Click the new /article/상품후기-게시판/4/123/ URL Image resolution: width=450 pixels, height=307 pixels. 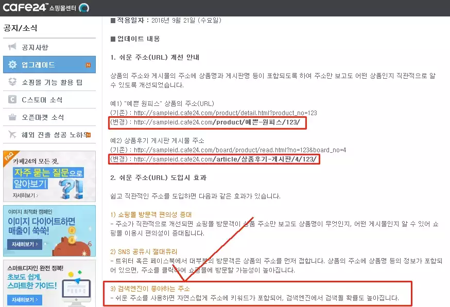point(226,159)
